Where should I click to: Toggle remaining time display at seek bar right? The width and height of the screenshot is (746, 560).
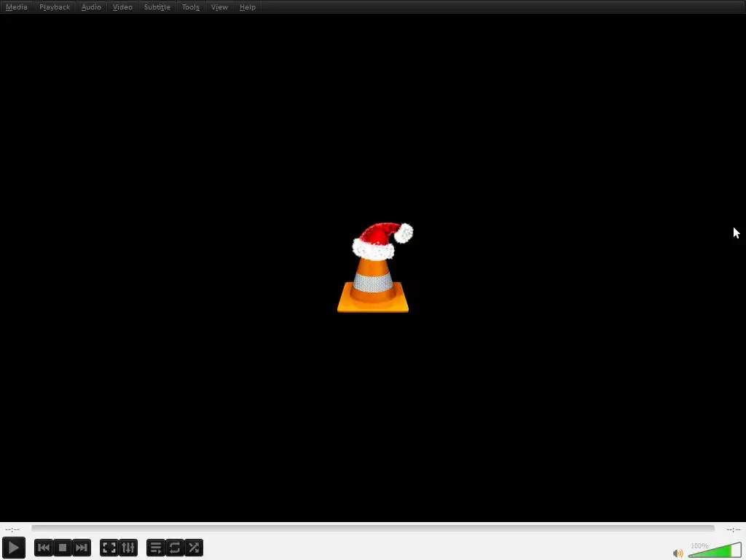pyautogui.click(x=733, y=529)
